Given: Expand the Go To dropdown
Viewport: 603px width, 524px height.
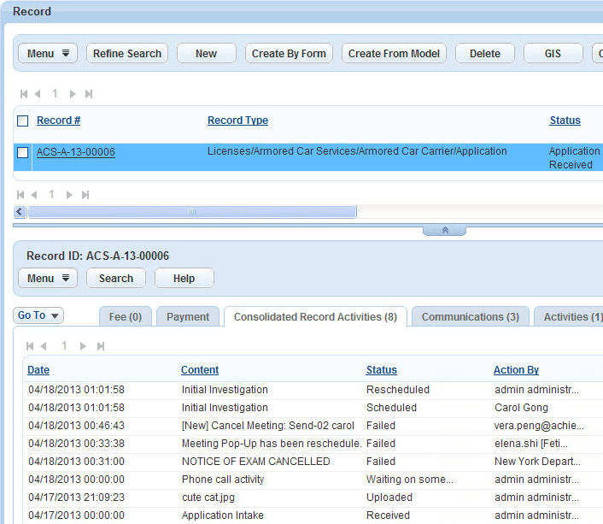Looking at the screenshot, I should [38, 315].
